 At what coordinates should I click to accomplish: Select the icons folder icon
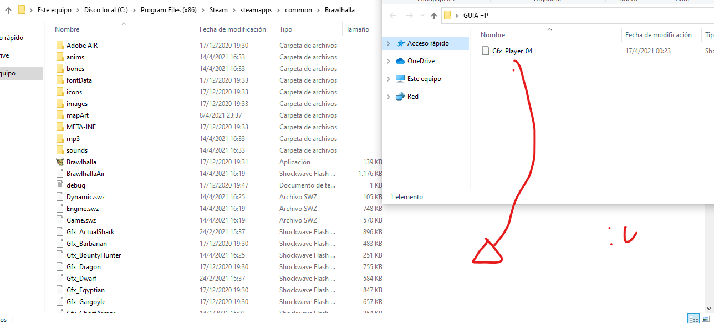coord(60,92)
